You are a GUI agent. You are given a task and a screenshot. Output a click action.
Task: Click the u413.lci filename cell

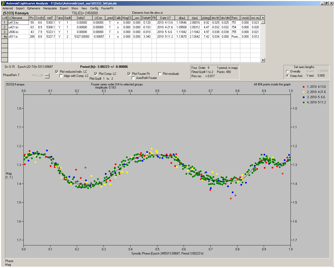18,23
